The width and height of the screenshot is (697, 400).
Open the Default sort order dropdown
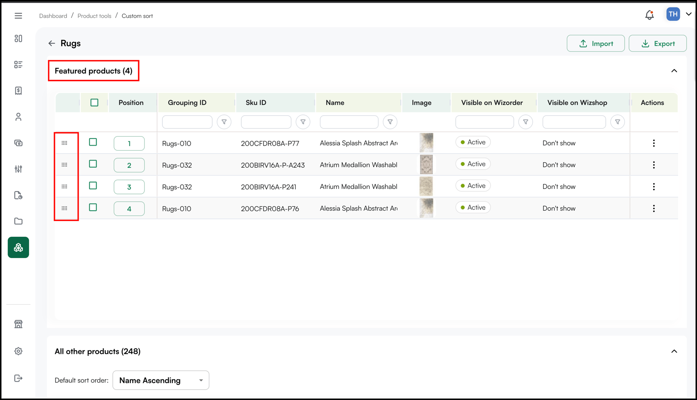(x=161, y=380)
